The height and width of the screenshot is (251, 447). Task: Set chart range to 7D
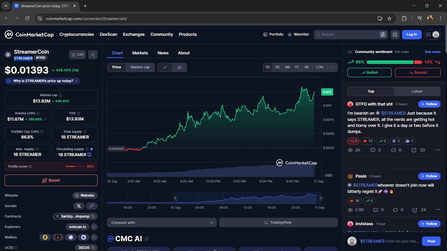(277, 67)
